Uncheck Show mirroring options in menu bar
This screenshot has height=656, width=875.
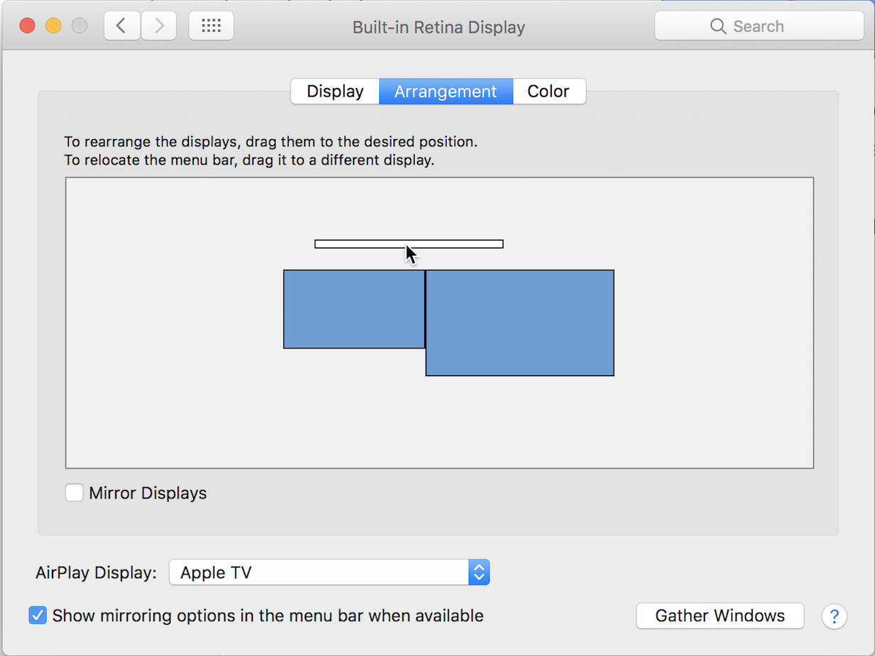[x=38, y=616]
